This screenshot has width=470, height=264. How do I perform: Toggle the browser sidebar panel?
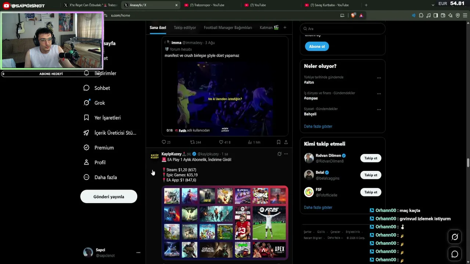[x=436, y=15]
